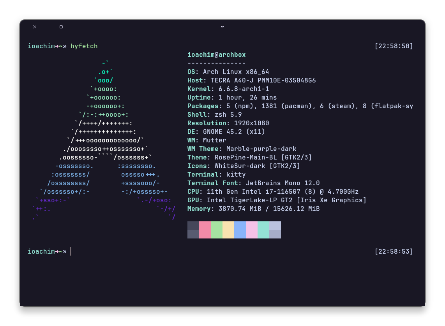
Task: Click the ~ title in the titlebar
Action: pyautogui.click(x=222, y=27)
